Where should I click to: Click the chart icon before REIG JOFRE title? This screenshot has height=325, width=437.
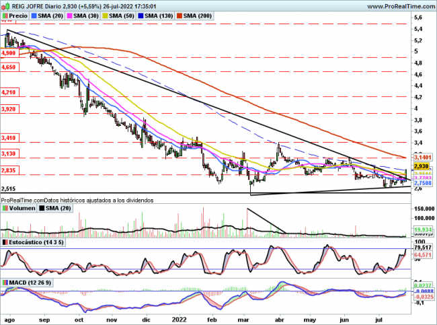click(5, 6)
